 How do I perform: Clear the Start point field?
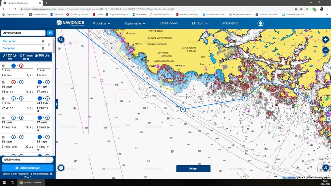(43, 41)
